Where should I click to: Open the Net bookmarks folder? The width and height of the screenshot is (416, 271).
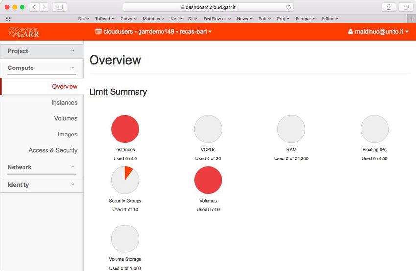tap(176, 19)
